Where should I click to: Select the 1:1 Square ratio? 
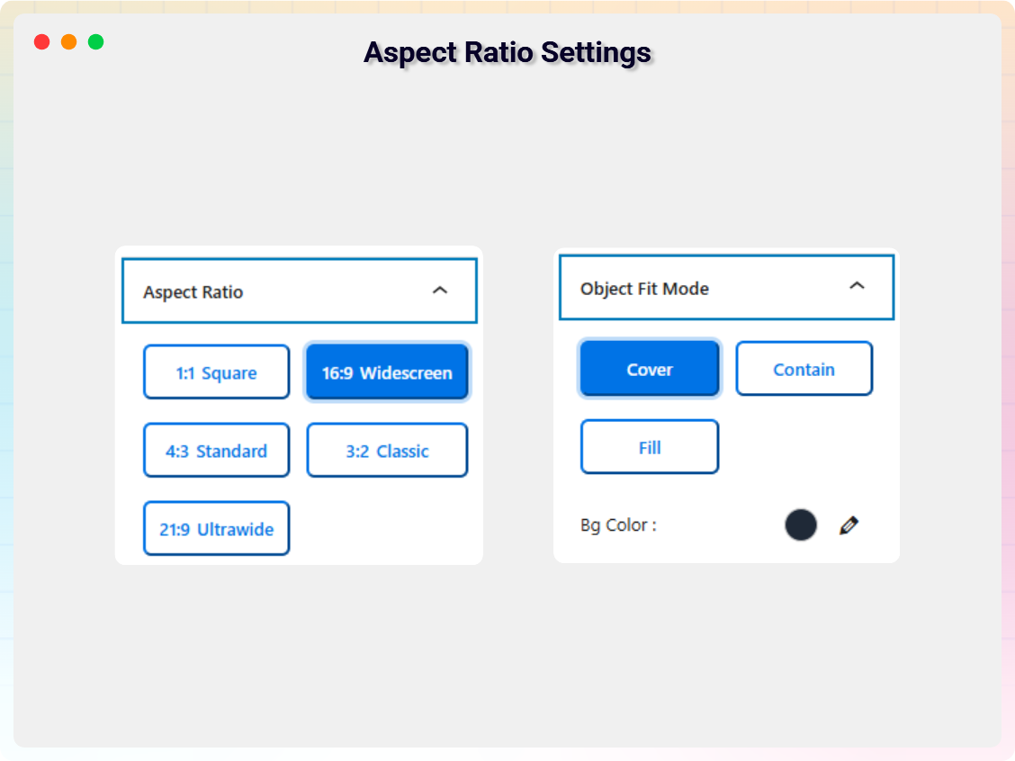(216, 372)
